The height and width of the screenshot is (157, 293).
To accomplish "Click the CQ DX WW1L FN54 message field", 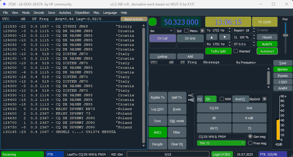I will pyautogui.click(x=221, y=136).
